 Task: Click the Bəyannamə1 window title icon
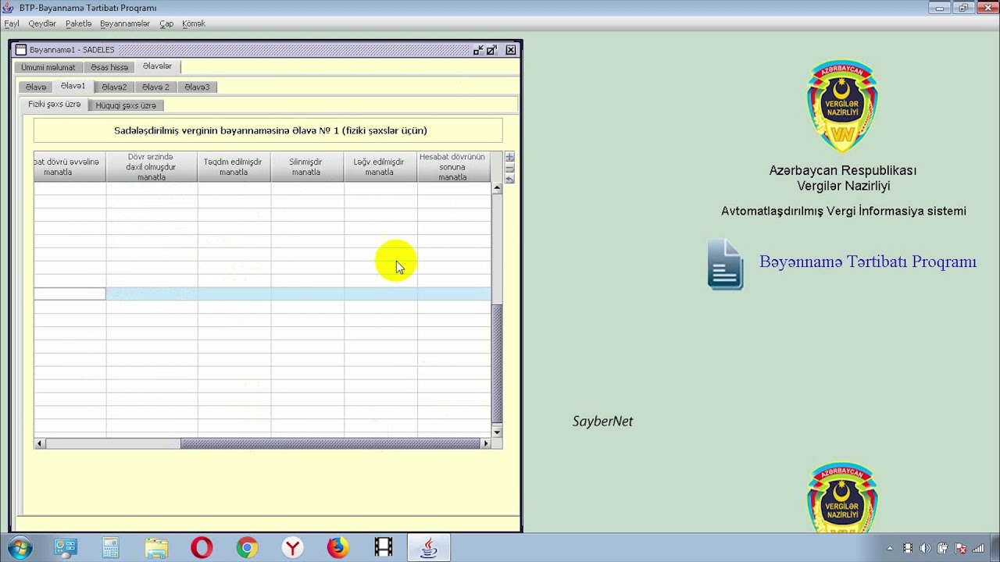pyautogui.click(x=21, y=50)
